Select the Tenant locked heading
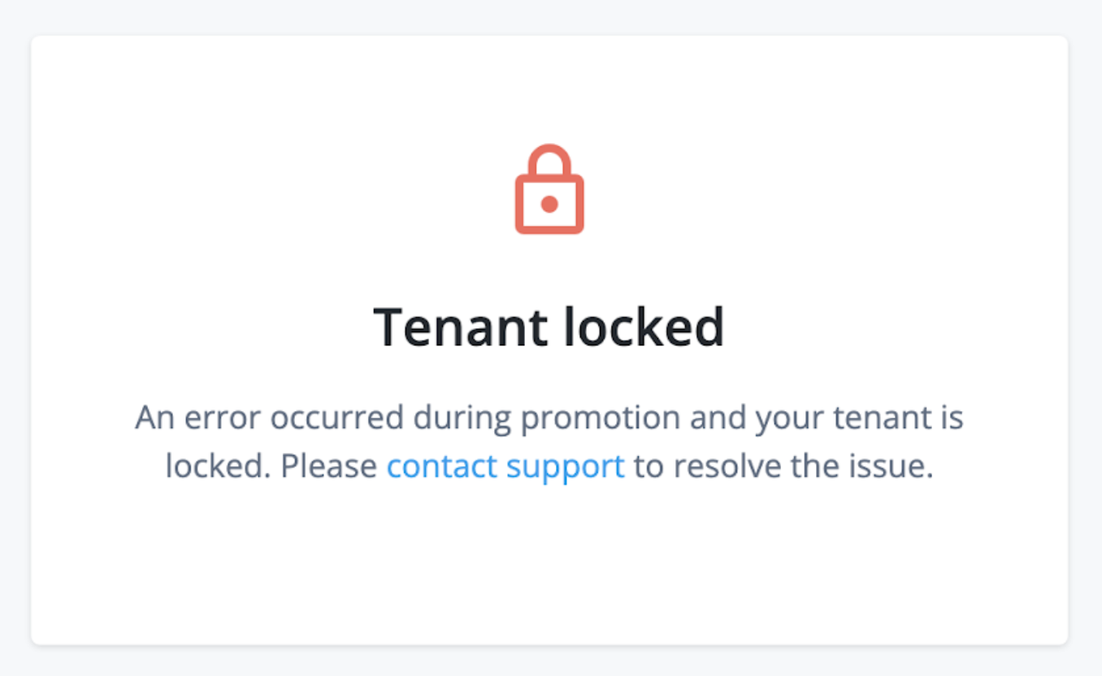1102x676 pixels. coord(550,326)
